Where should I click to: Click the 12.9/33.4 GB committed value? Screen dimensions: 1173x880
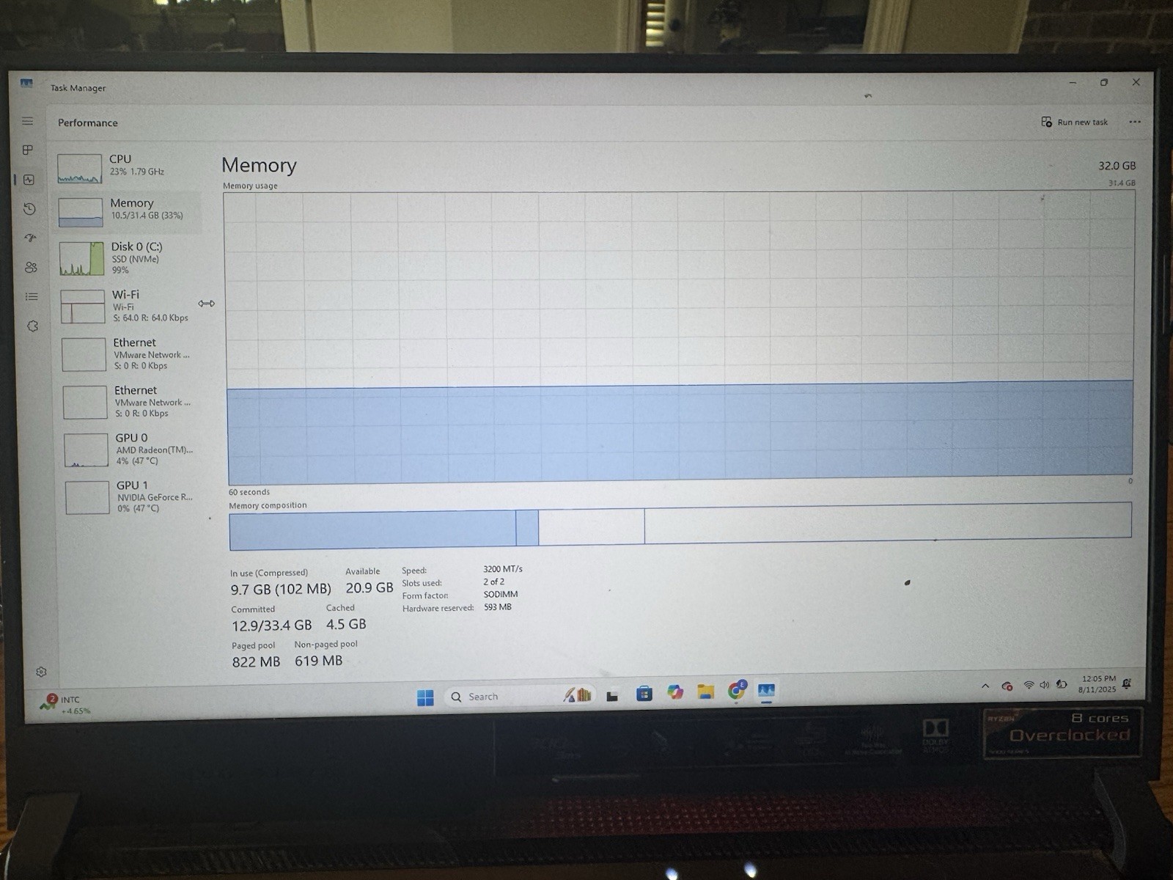(x=272, y=626)
